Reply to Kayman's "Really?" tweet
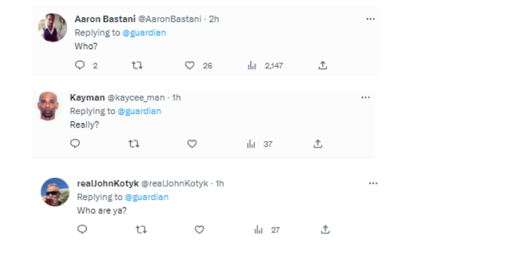532x257 pixels. (75, 143)
